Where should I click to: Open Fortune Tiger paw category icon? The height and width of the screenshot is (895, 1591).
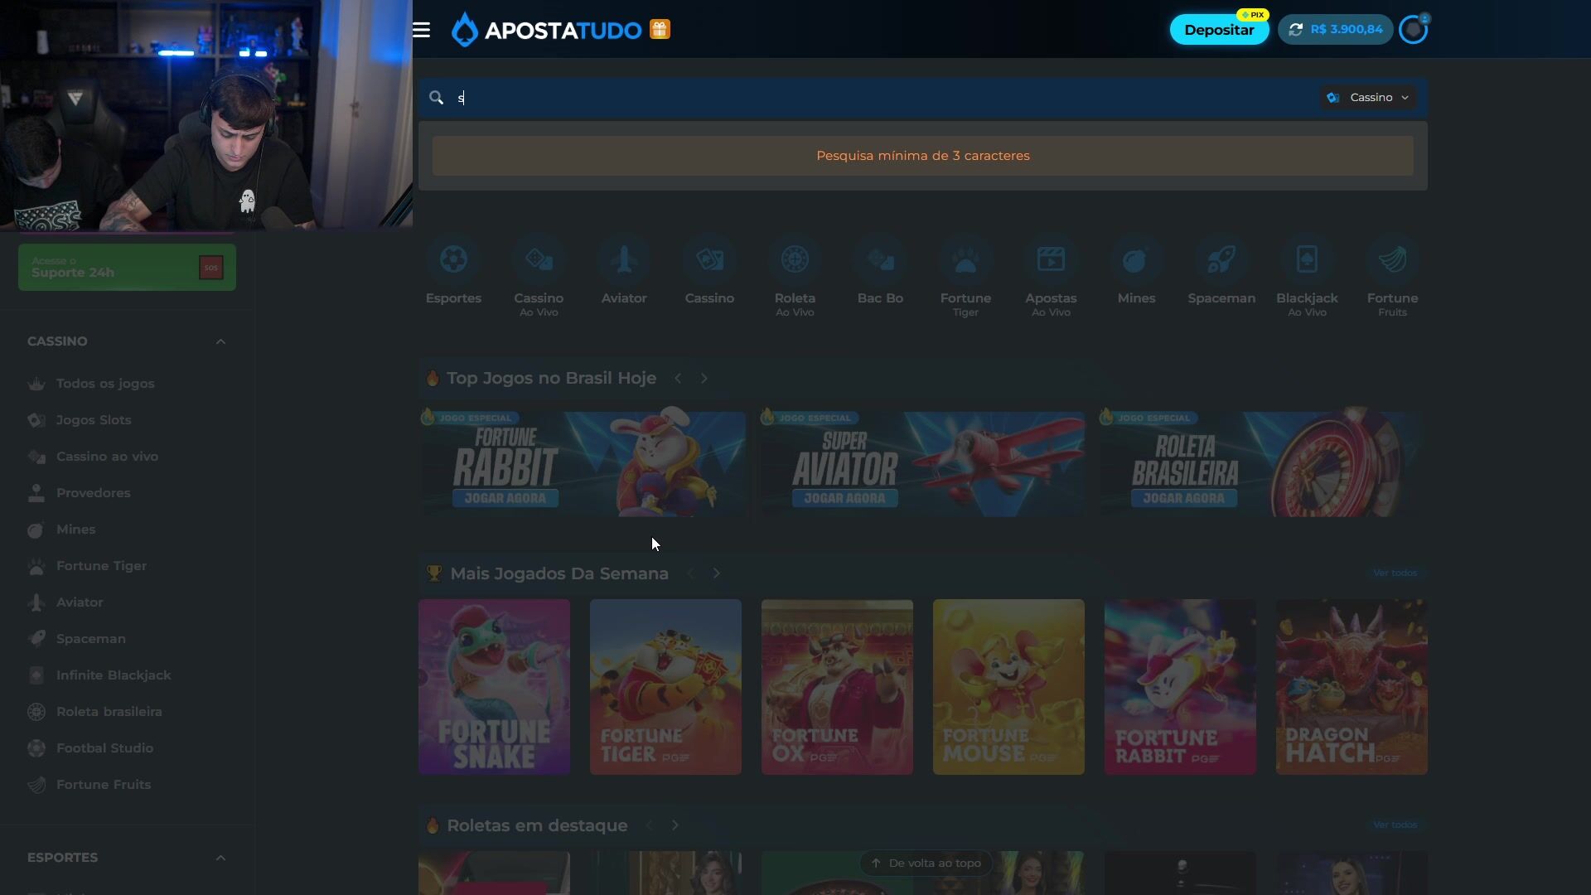click(965, 259)
